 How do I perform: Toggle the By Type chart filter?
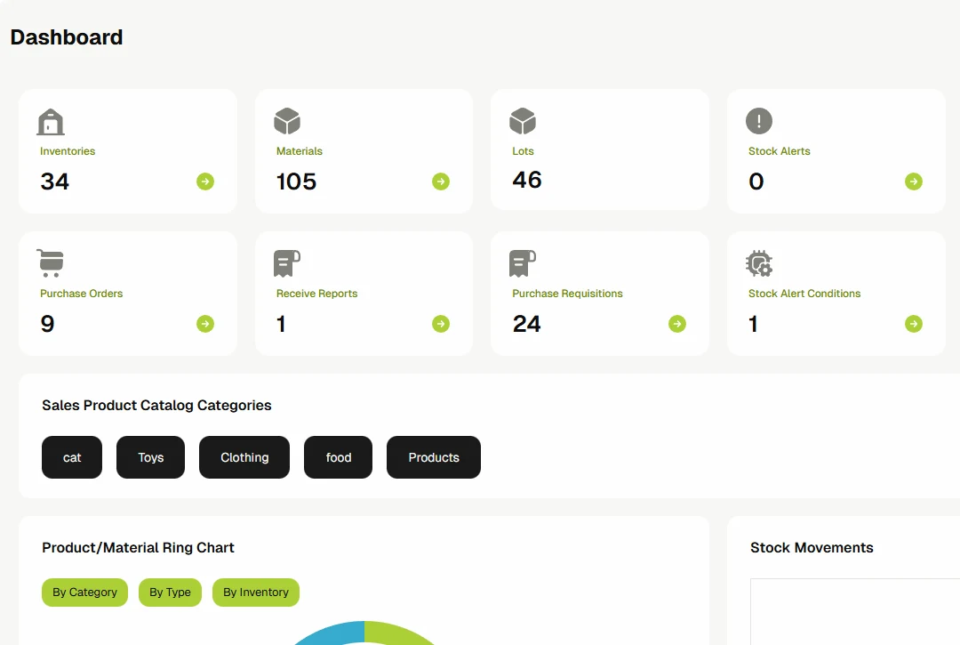point(170,593)
